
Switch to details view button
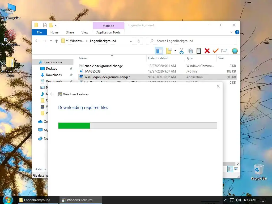(230, 169)
